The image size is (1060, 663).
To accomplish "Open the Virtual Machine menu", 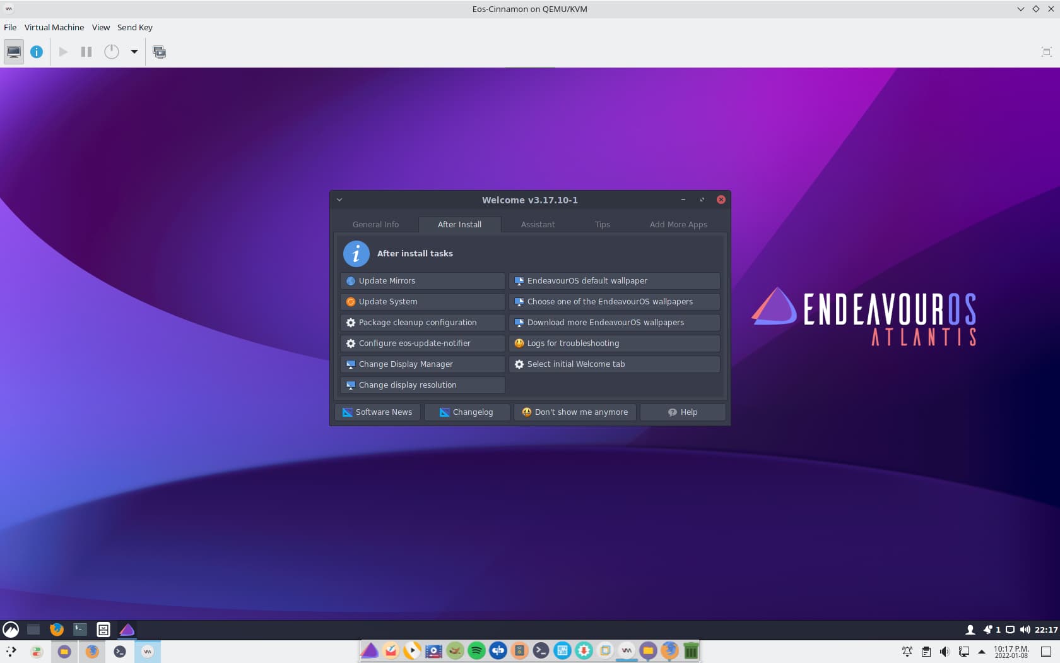I will 54,27.
